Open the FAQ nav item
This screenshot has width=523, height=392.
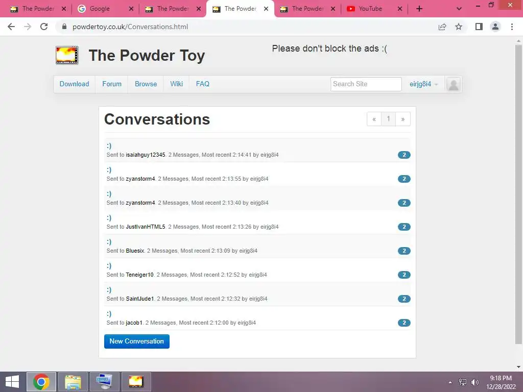(202, 84)
